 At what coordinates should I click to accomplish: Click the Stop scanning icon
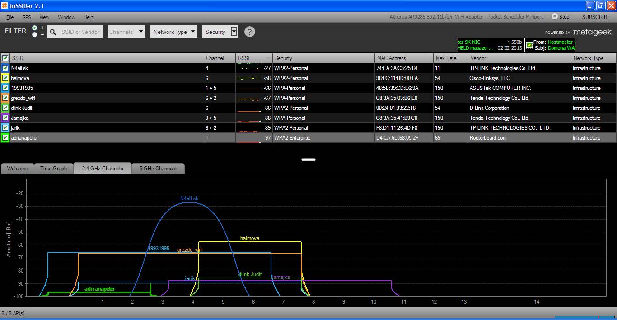pyautogui.click(x=554, y=17)
